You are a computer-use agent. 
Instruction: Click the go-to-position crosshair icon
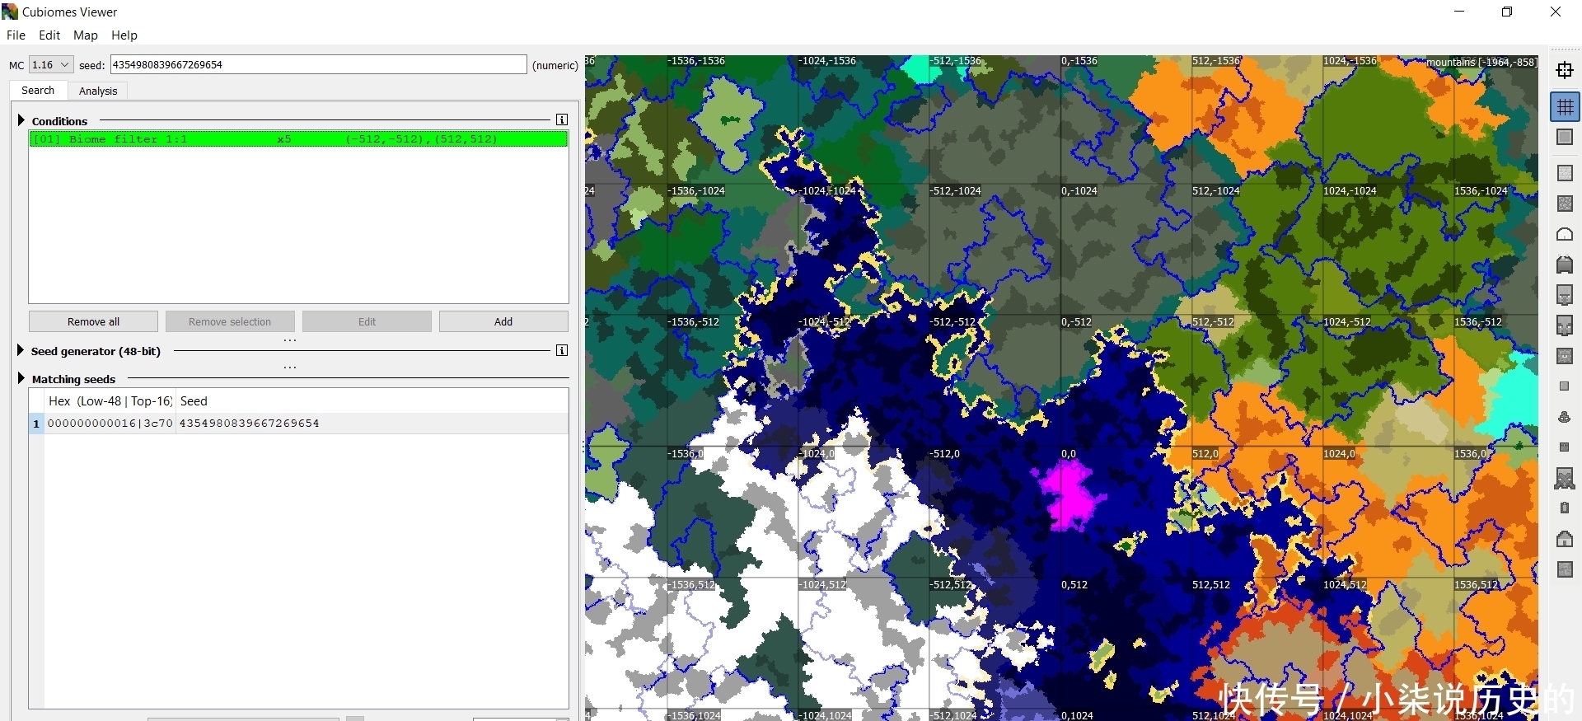pyautogui.click(x=1565, y=71)
